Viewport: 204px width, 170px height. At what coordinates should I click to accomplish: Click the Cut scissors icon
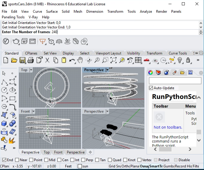pyautogui.click(x=47, y=60)
